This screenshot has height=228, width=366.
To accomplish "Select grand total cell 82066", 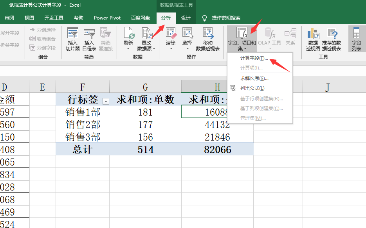I will [x=217, y=149].
